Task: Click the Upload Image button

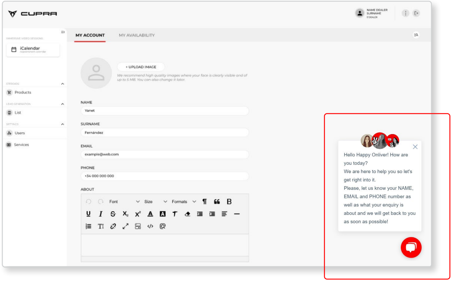Action: coord(141,67)
